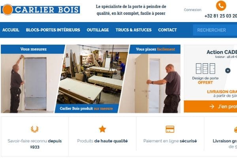The height and width of the screenshot is (158, 237).
Task: Click the Carlier Bois logo
Action: (x=40, y=9)
